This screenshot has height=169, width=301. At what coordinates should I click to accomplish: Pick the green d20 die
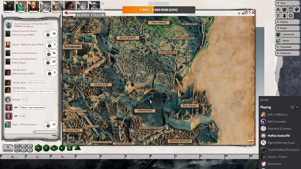pyautogui.click(x=39, y=148)
